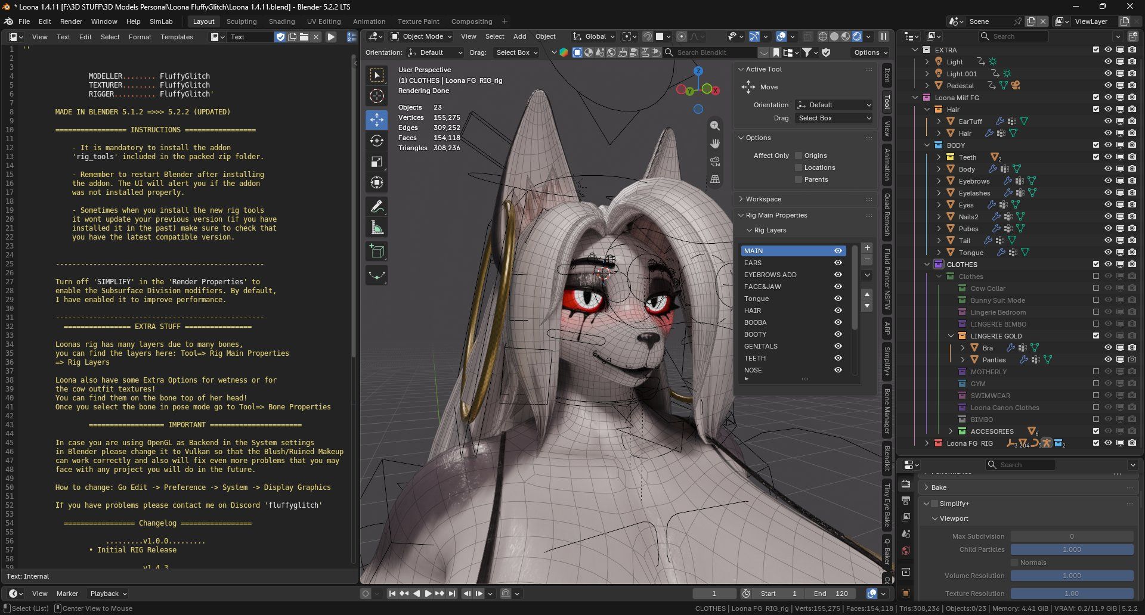Open the File menu

(24, 21)
